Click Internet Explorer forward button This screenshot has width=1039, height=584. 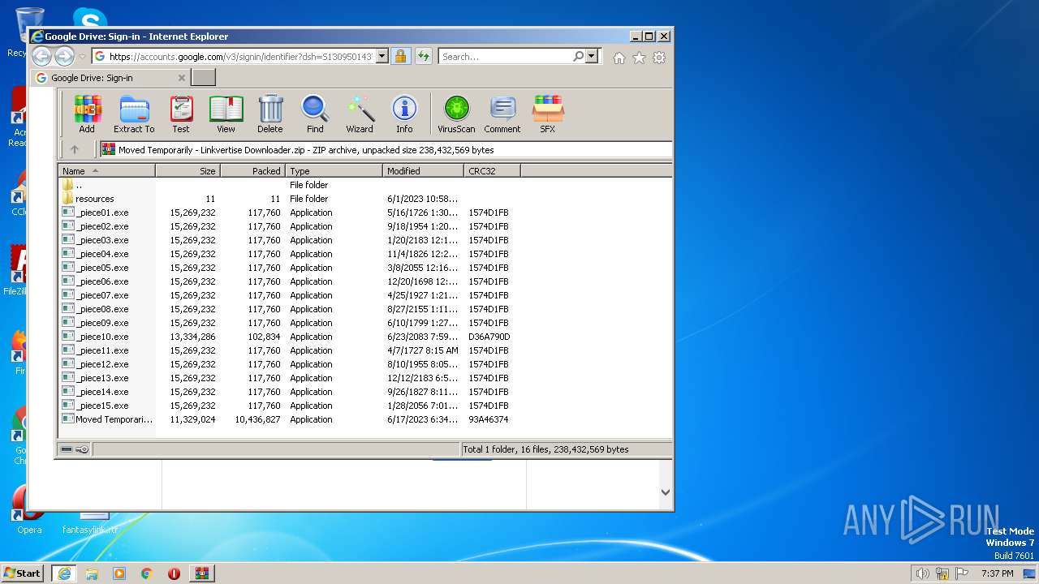tap(64, 57)
